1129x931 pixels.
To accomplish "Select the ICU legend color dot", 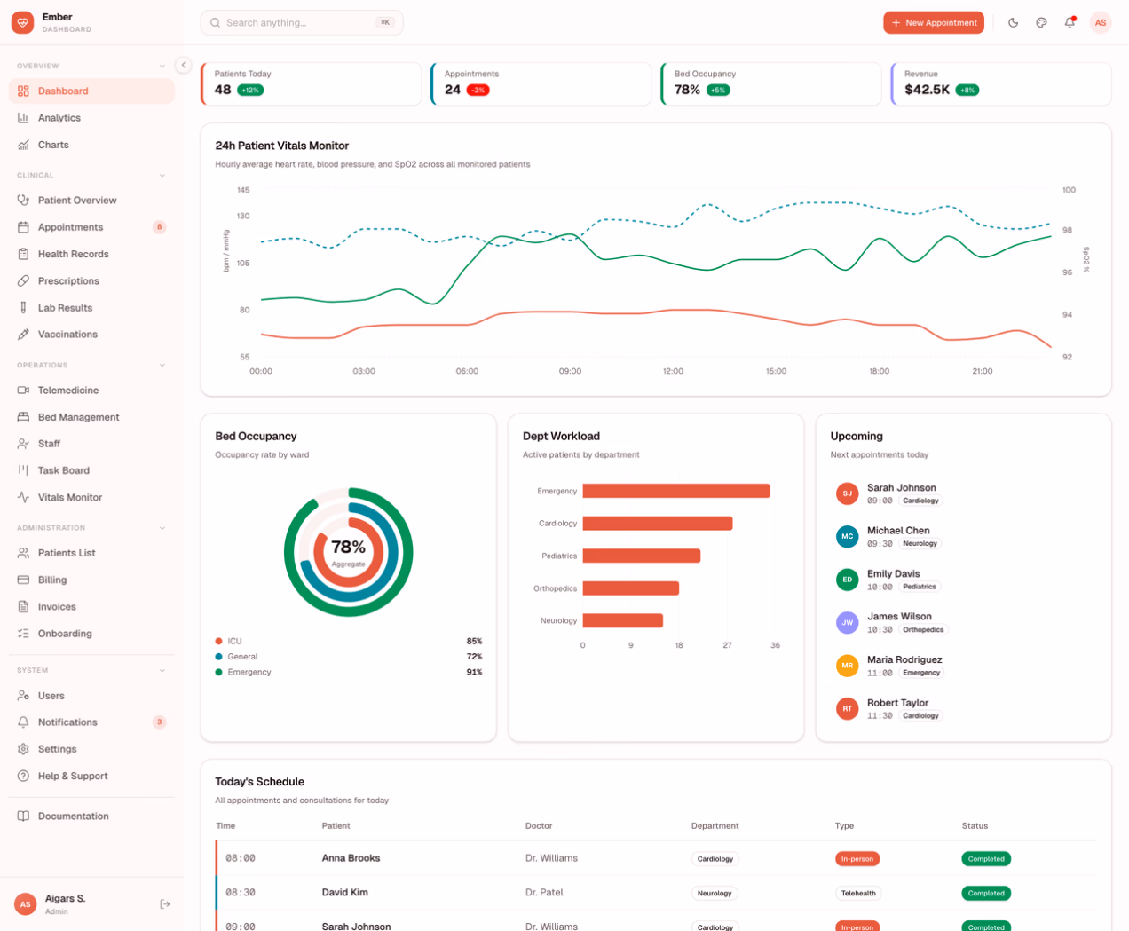I will pyautogui.click(x=218, y=641).
